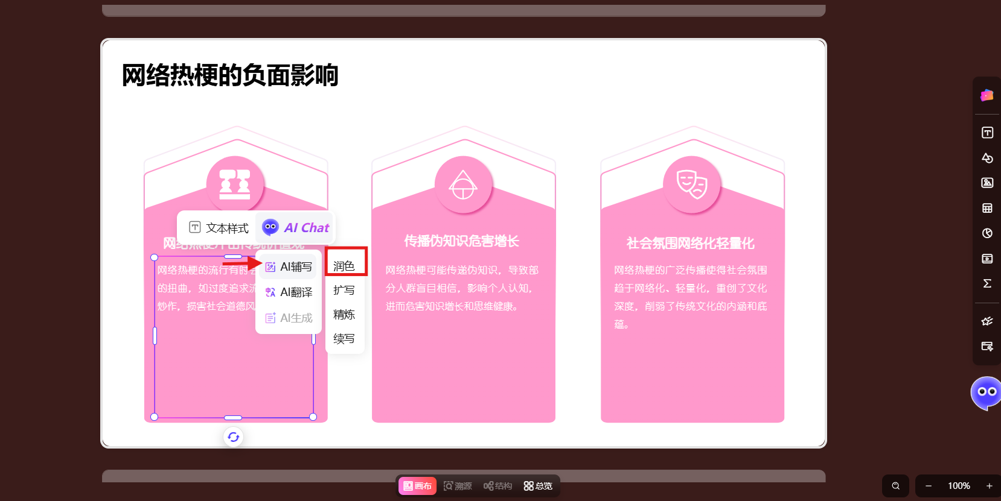Viewport: 1001px width, 501px height.
Task: Select AI翻译 in the AI menu
Action: pos(289,292)
